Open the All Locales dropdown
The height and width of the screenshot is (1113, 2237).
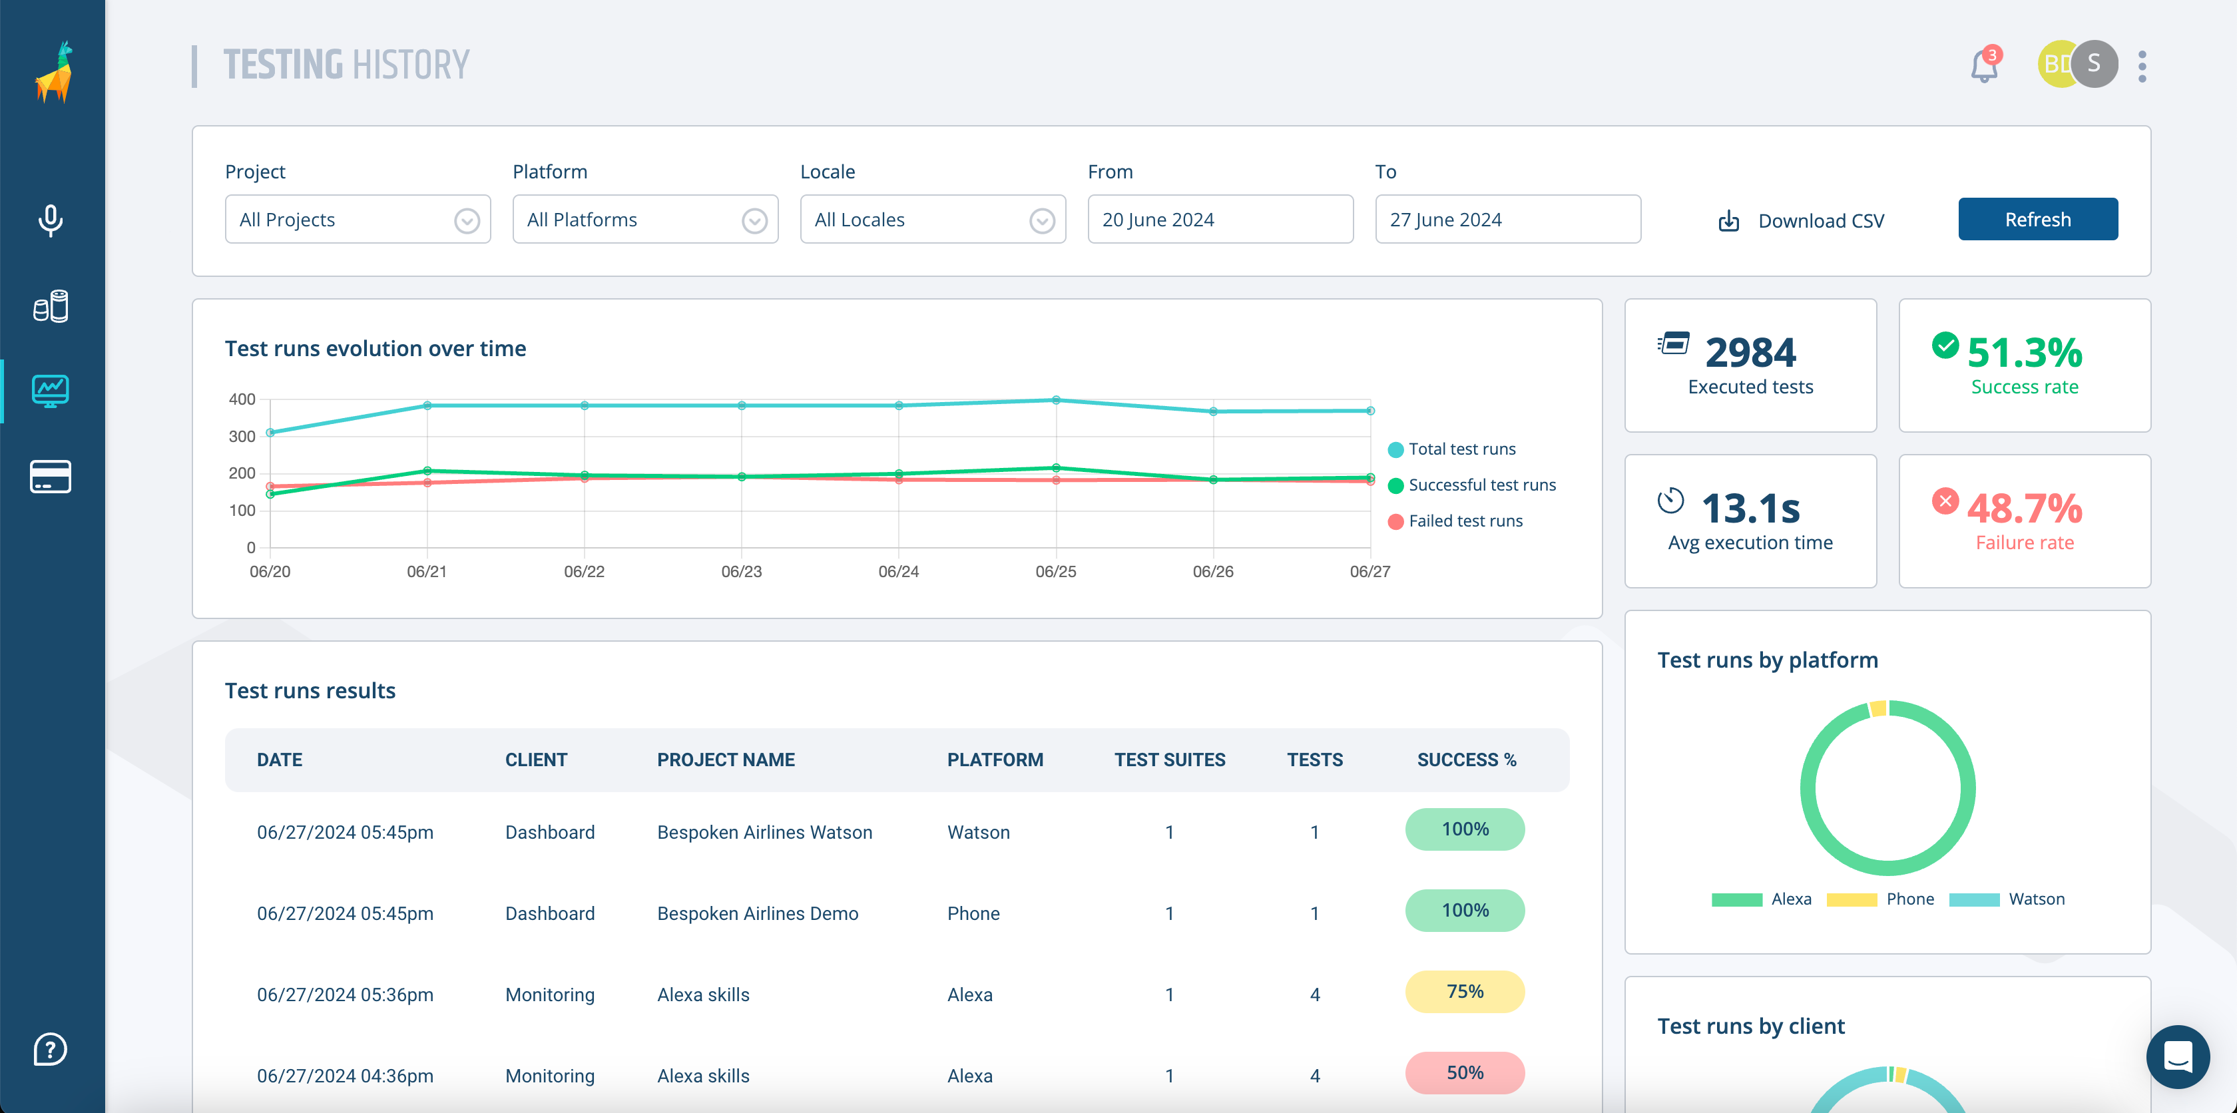coord(933,220)
